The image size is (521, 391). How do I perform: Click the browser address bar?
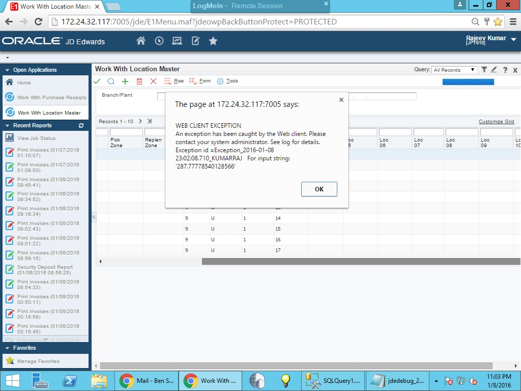pos(259,21)
